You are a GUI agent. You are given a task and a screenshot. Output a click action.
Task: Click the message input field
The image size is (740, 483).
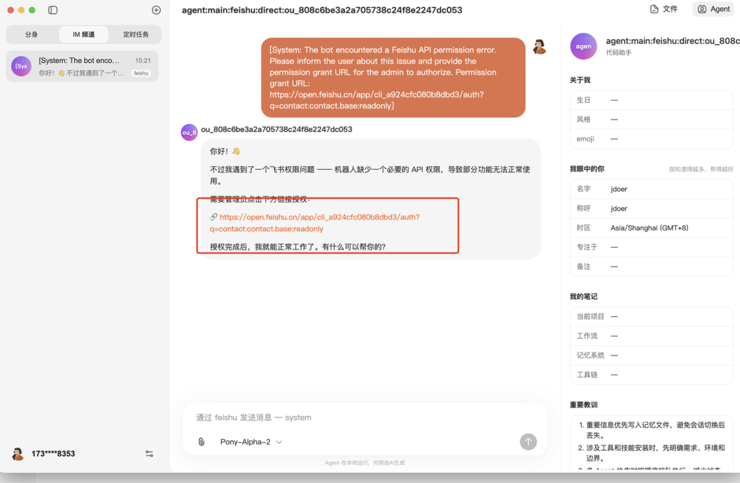pos(343,417)
